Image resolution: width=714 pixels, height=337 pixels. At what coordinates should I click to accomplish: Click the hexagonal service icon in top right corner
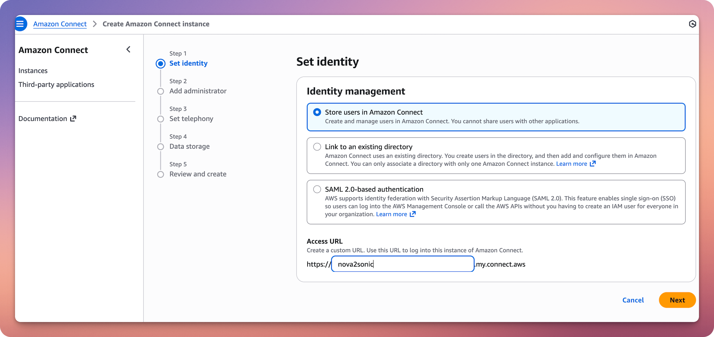693,24
